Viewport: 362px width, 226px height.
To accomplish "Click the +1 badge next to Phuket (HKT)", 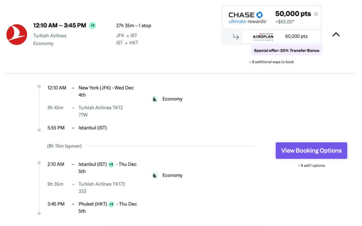I will point(111,204).
